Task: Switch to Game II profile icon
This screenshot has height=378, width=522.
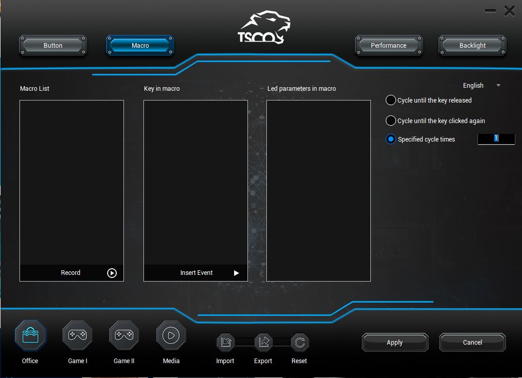Action: [x=124, y=335]
